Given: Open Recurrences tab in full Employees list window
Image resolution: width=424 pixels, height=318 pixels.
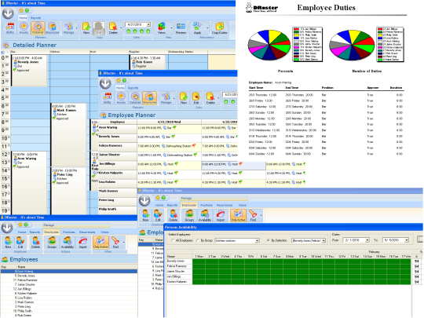Looking at the screenshot, I should pyautogui.click(x=87, y=232).
